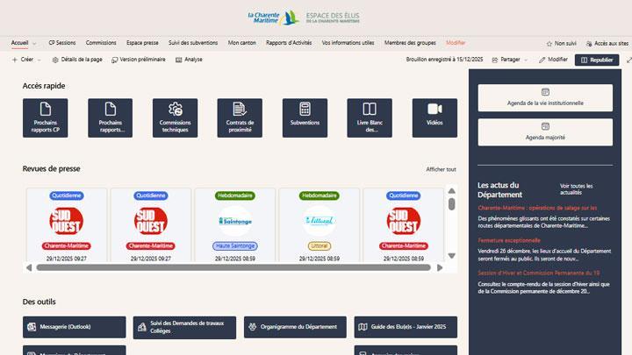Image resolution: width=632 pixels, height=355 pixels.
Task: Go to CP Sessions tab
Action: tap(62, 43)
